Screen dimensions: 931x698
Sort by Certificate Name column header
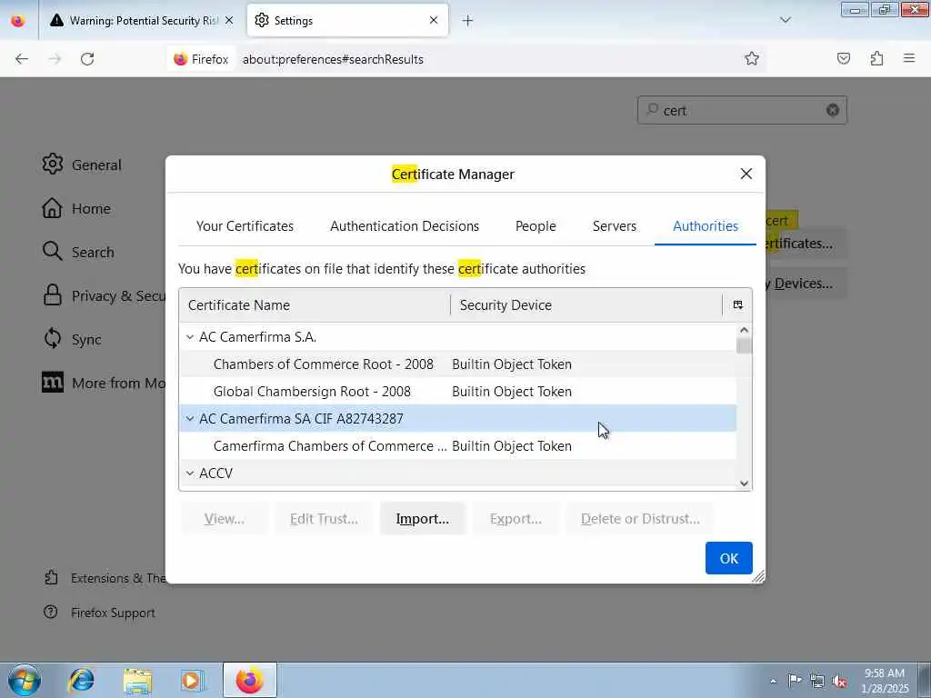[315, 305]
